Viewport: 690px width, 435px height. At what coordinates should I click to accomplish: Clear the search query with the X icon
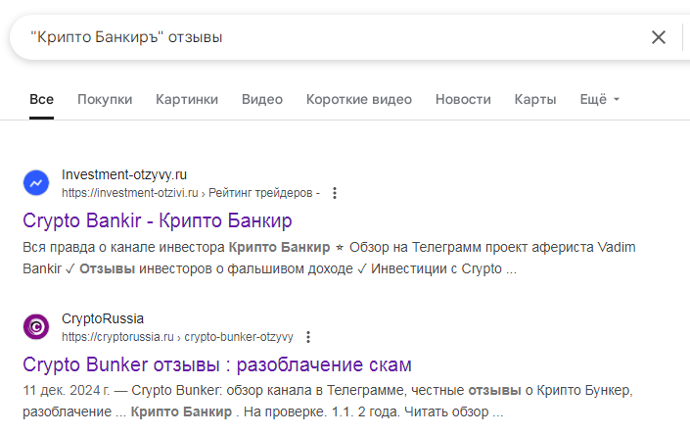pyautogui.click(x=659, y=37)
